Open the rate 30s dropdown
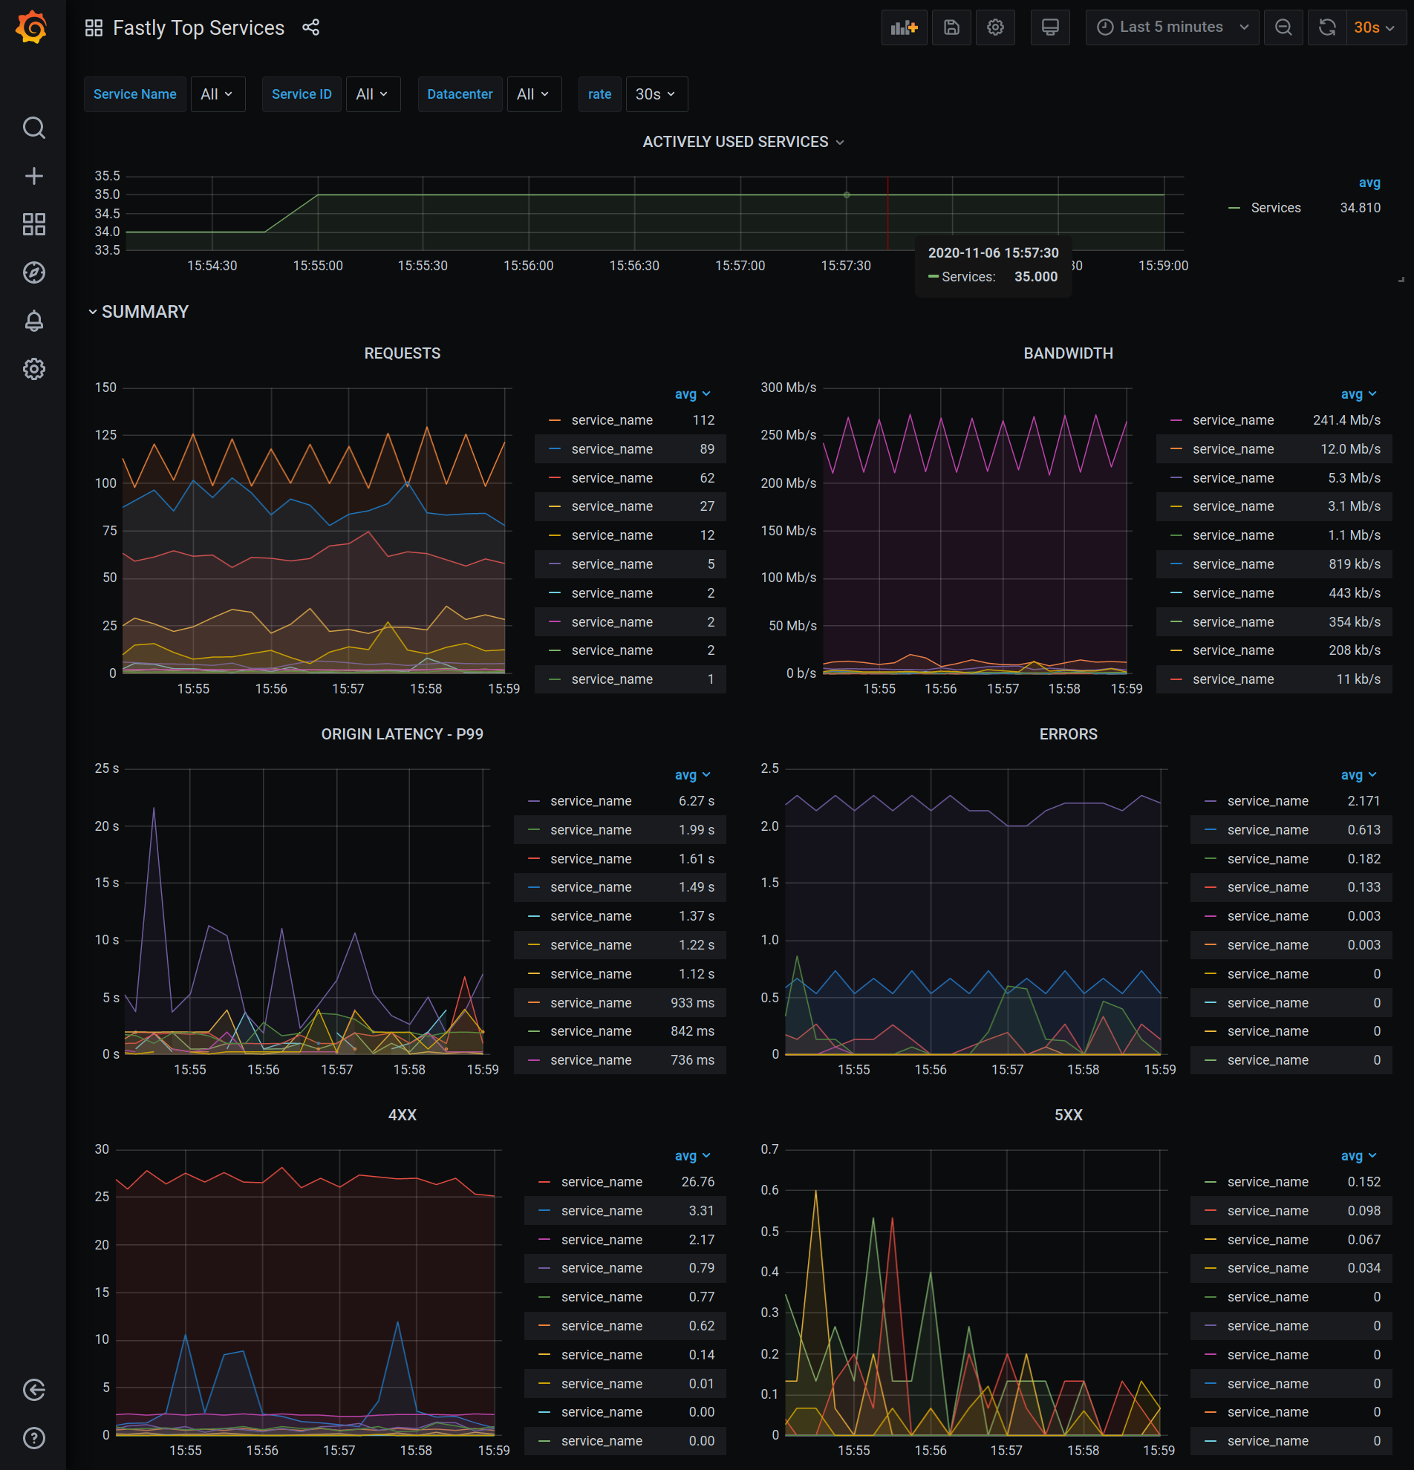1414x1470 pixels. 656,94
